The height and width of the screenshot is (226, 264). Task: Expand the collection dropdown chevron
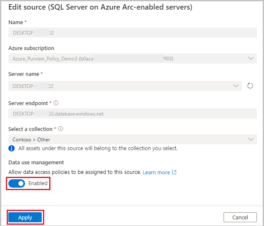coord(251,139)
